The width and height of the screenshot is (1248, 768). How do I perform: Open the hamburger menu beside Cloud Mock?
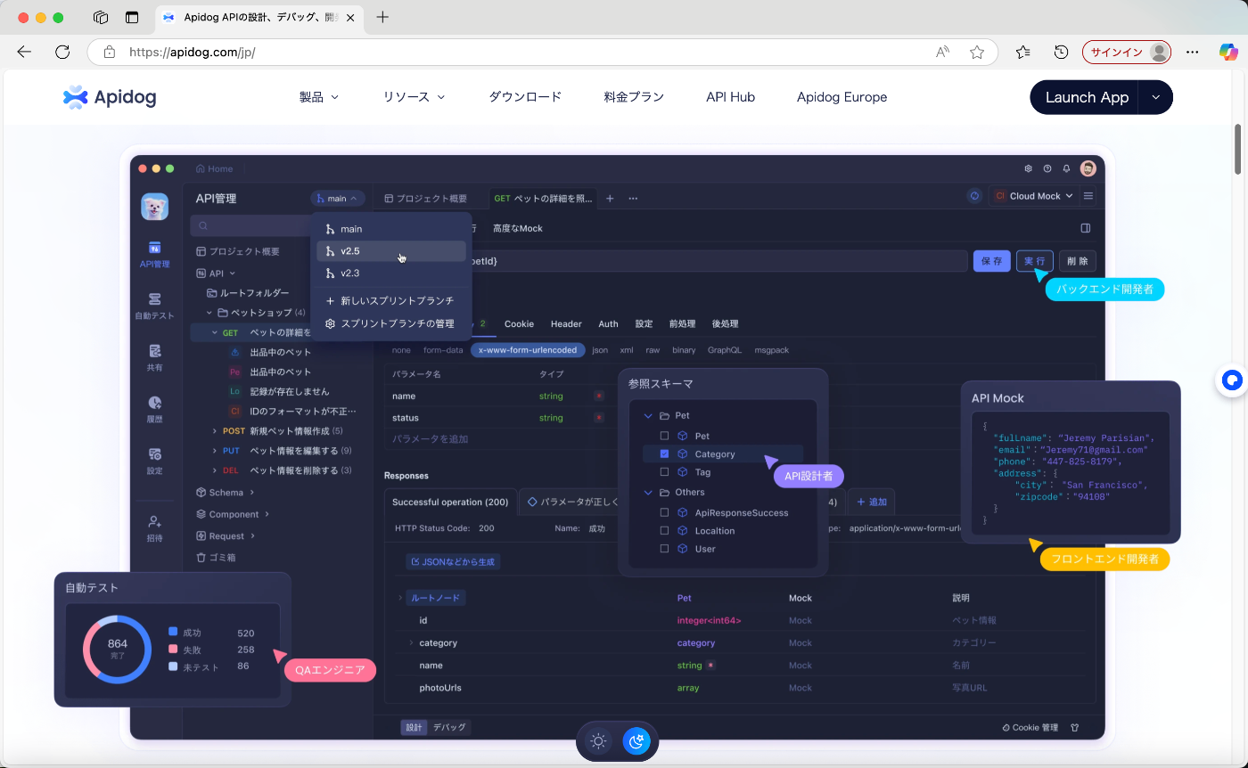1088,196
